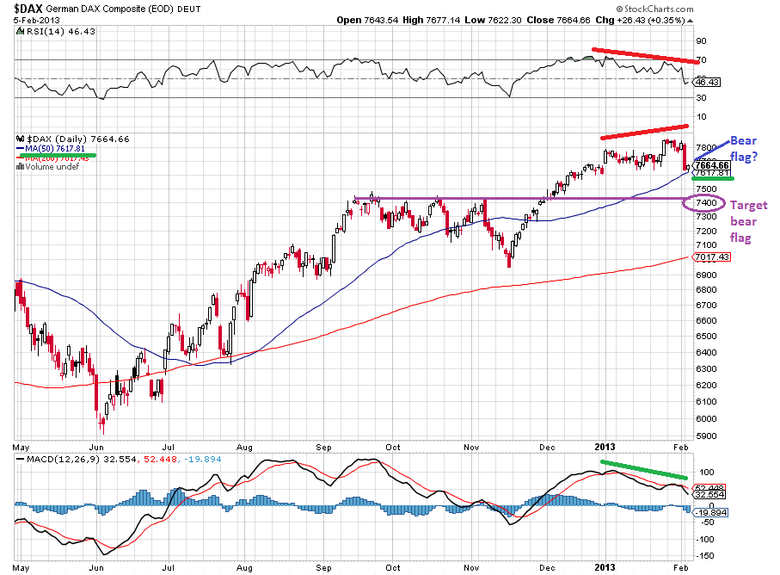Click the RSI 70 axis label
This screenshot has height=575, width=780.
(x=702, y=59)
